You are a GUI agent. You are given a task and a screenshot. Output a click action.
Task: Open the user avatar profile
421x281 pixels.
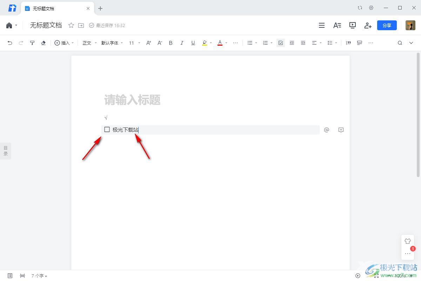(x=410, y=25)
